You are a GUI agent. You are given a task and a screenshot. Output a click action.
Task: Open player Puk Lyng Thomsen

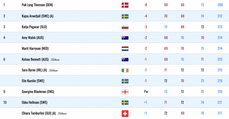(37, 5)
